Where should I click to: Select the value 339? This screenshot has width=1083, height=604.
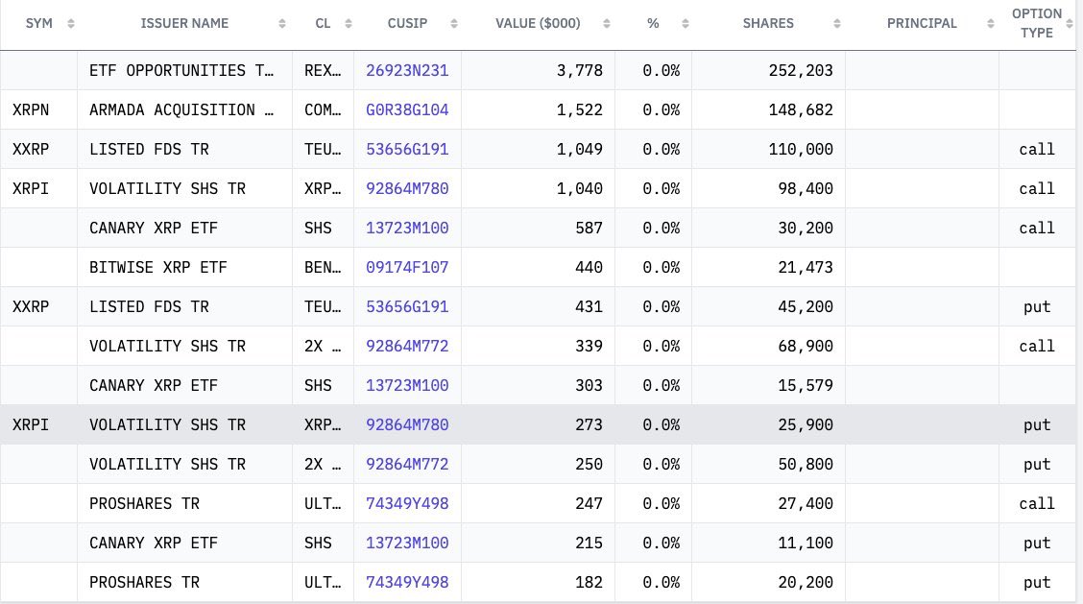(x=590, y=347)
